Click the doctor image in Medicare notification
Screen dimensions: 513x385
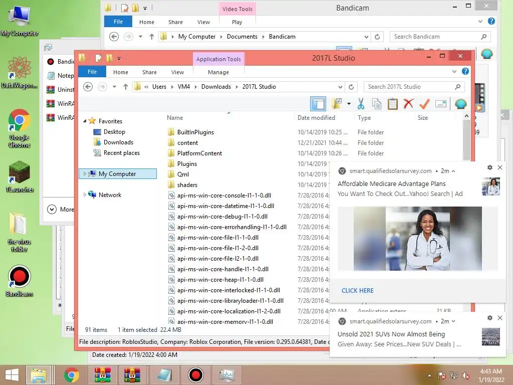pos(417,238)
